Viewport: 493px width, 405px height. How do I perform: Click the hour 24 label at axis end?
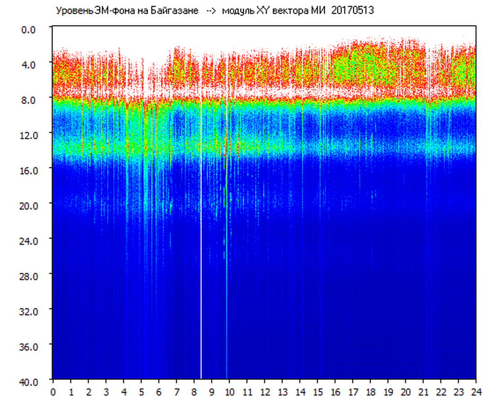click(476, 391)
